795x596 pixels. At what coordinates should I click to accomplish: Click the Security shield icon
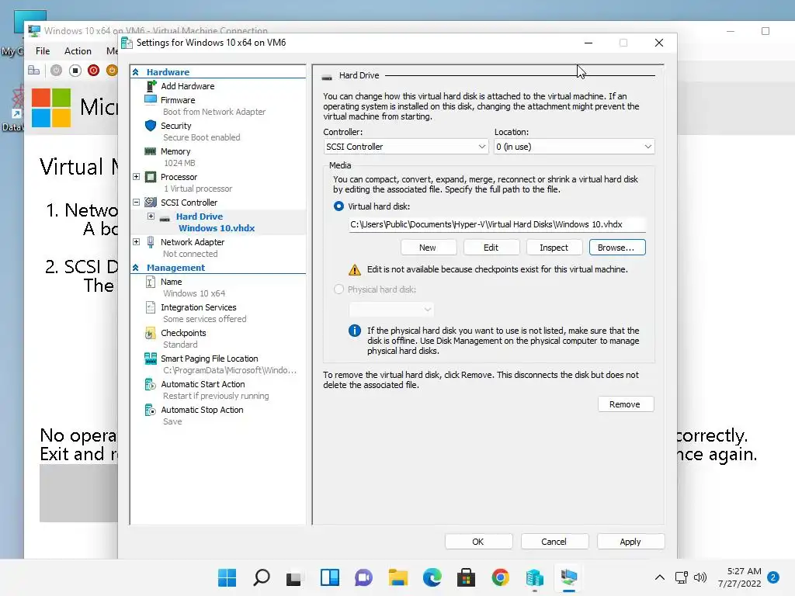pos(151,125)
